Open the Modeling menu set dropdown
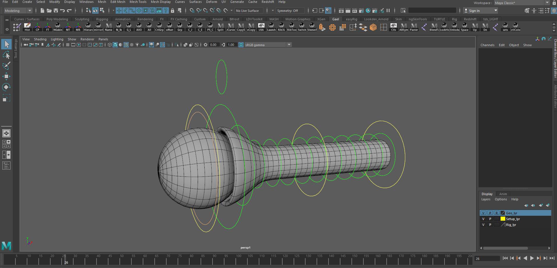The height and width of the screenshot is (268, 557). 18,11
